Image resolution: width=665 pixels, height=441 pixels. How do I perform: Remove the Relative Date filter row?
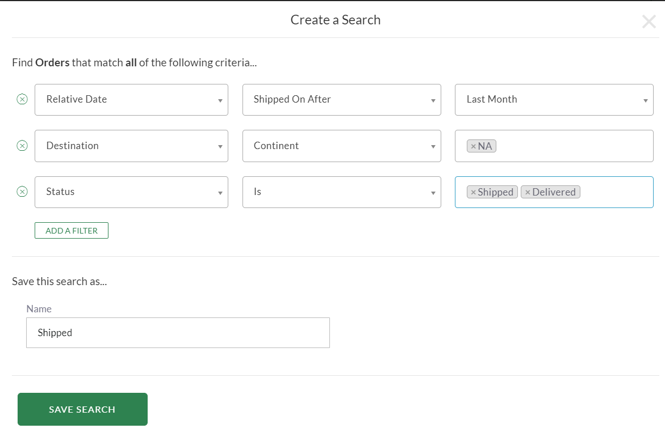tap(22, 100)
